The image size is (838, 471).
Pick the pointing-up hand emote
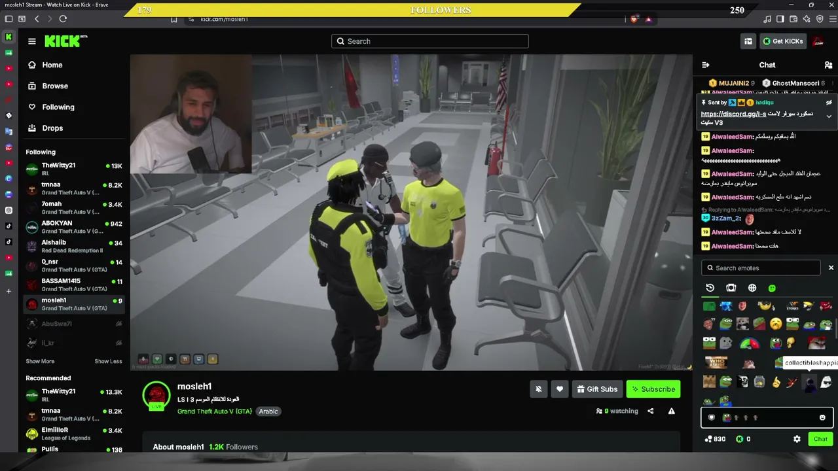[776, 382]
